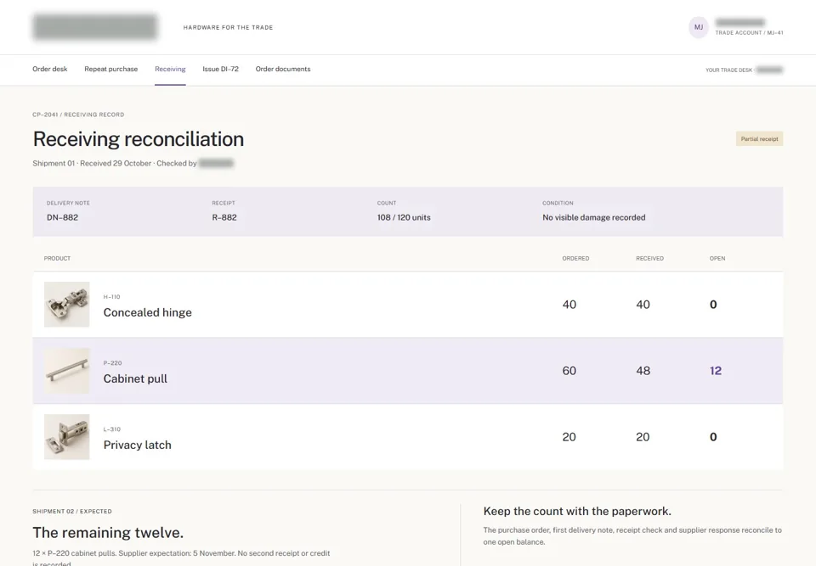Click Shipment 01 received 29 October line
The image size is (816, 566).
133,163
